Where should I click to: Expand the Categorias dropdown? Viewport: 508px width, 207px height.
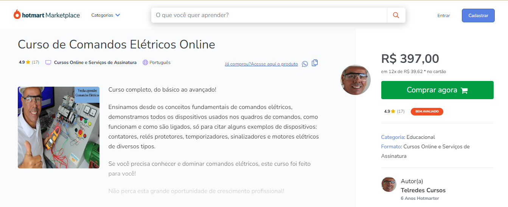click(x=106, y=15)
